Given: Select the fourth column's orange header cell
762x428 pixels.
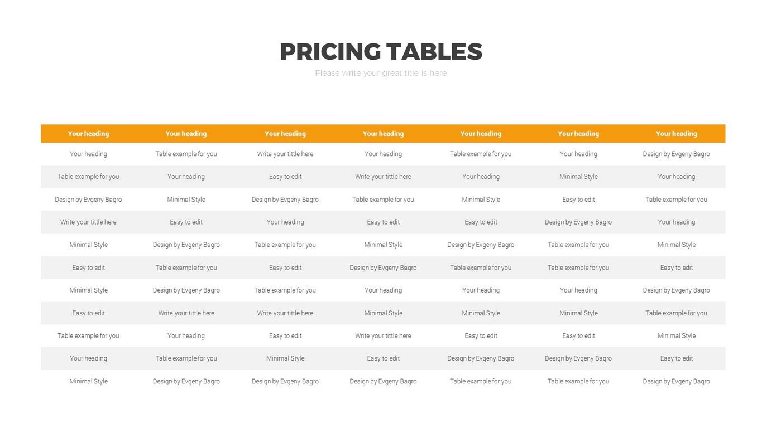Looking at the screenshot, I should point(383,134).
